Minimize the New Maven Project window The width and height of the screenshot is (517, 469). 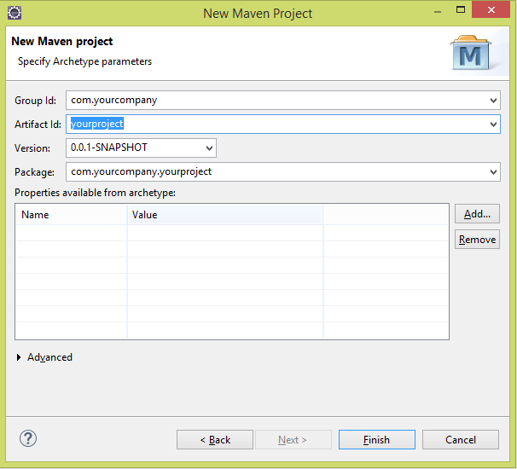coord(438,12)
